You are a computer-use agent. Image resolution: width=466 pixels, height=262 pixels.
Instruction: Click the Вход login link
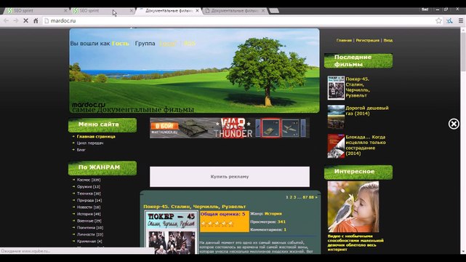[x=387, y=40]
